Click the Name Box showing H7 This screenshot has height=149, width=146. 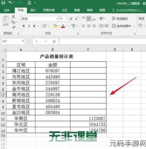tap(13, 41)
